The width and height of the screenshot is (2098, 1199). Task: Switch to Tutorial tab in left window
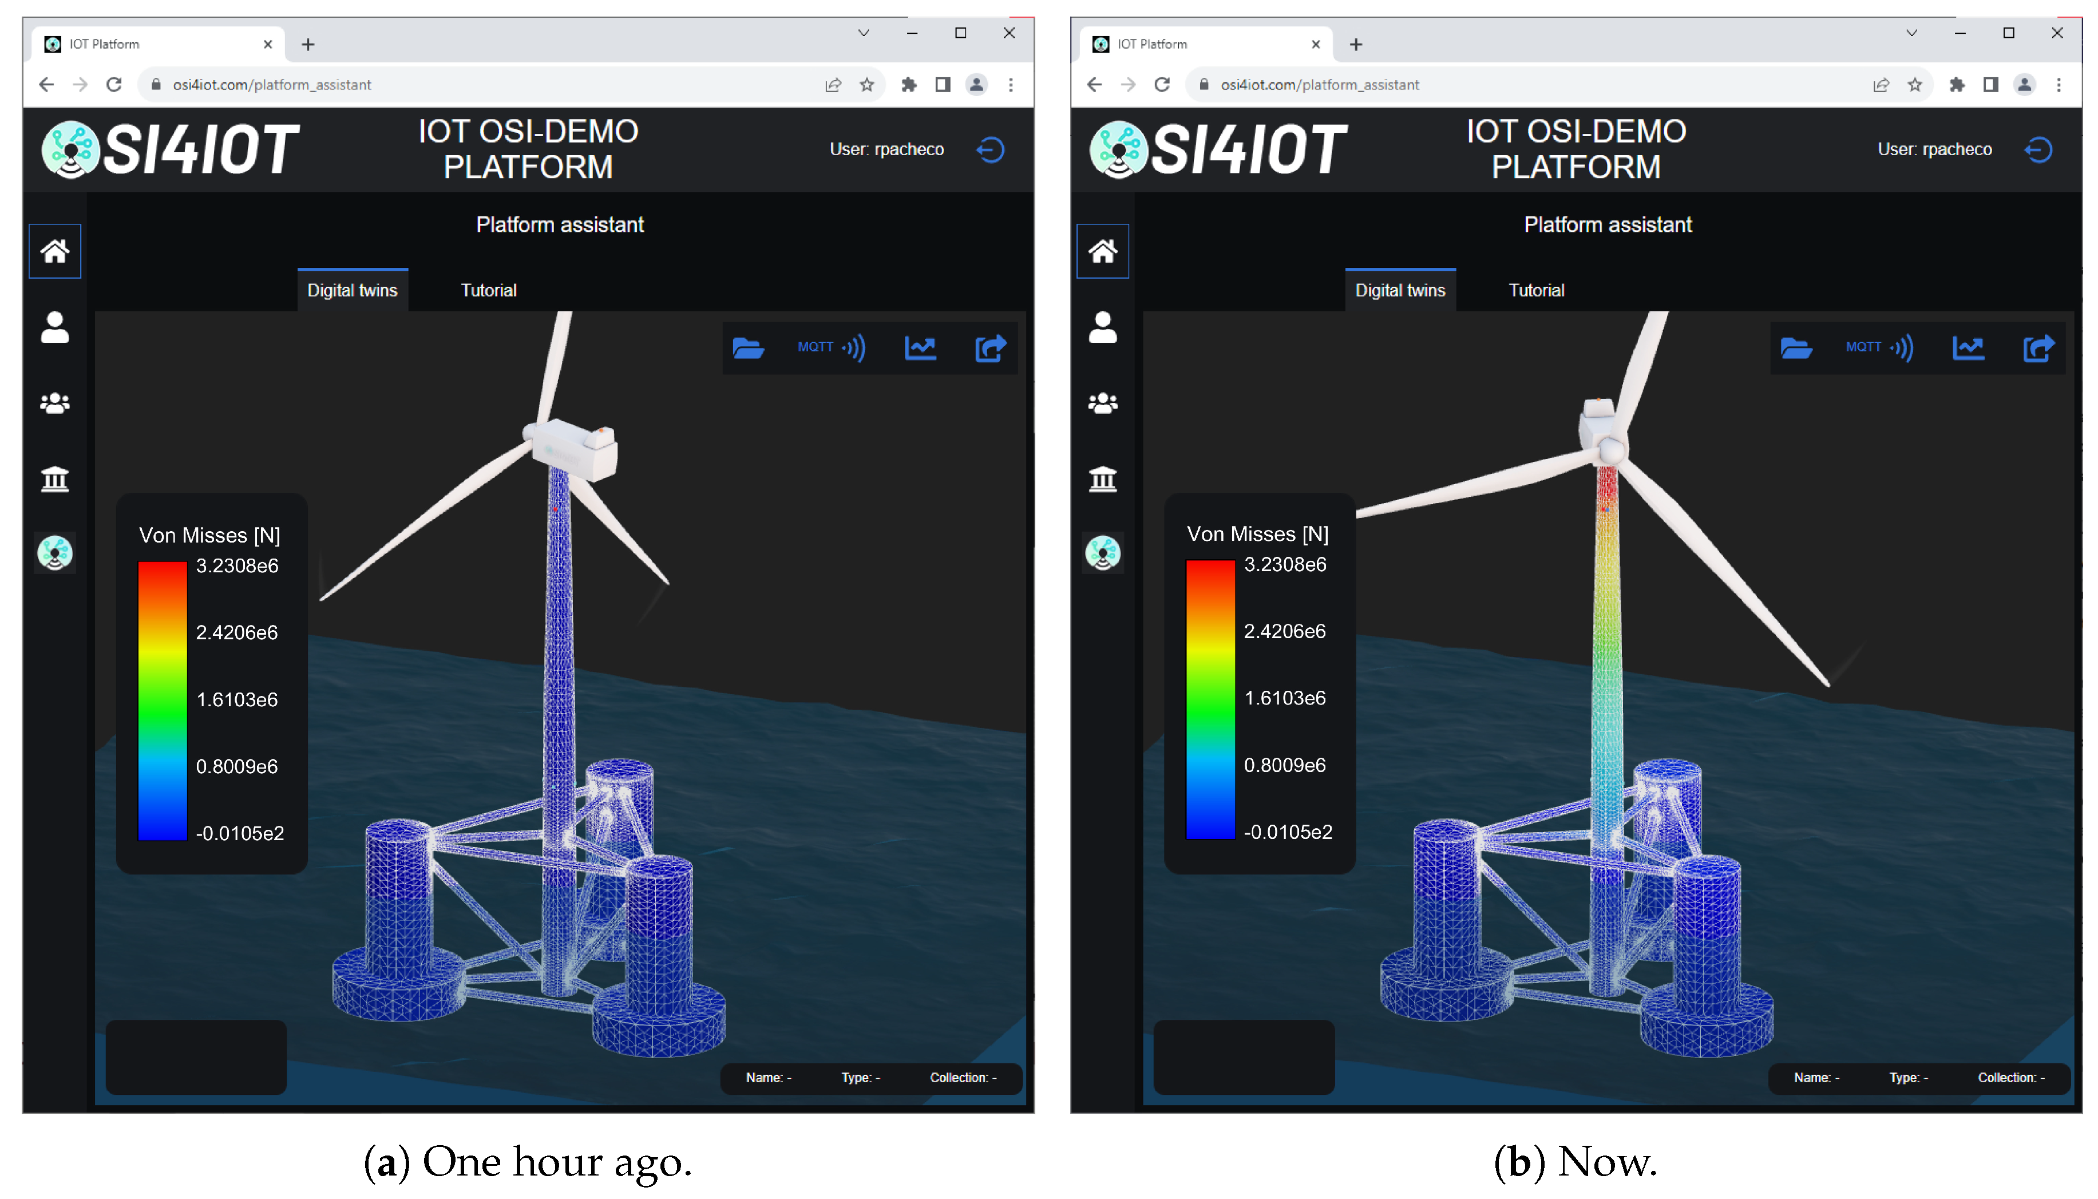[x=488, y=291]
